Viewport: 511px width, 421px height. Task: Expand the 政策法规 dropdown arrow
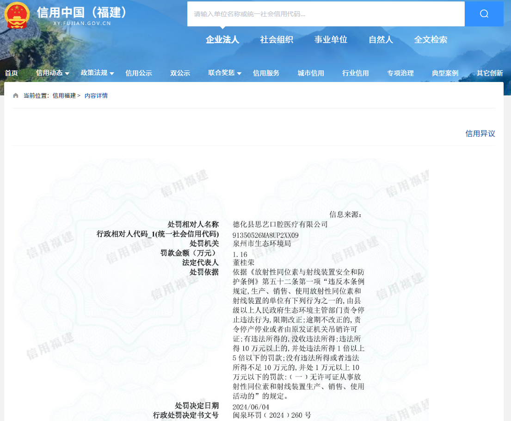[112, 74]
